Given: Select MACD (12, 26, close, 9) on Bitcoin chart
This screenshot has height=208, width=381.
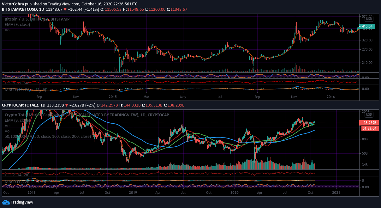Looking at the screenshot, I should [25, 90].
